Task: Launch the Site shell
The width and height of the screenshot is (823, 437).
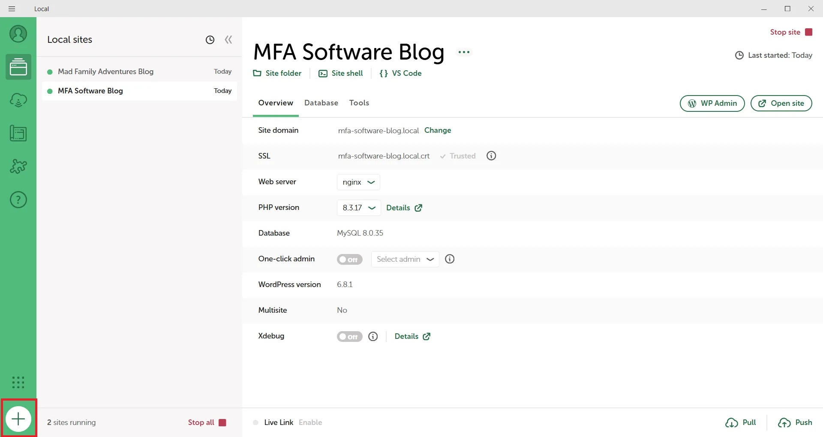Action: point(341,73)
